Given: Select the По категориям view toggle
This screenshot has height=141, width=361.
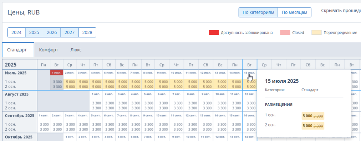Looking at the screenshot, I should (x=258, y=12).
